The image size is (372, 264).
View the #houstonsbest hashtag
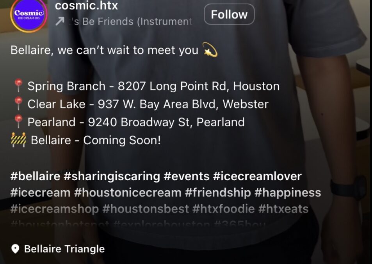(x=146, y=209)
